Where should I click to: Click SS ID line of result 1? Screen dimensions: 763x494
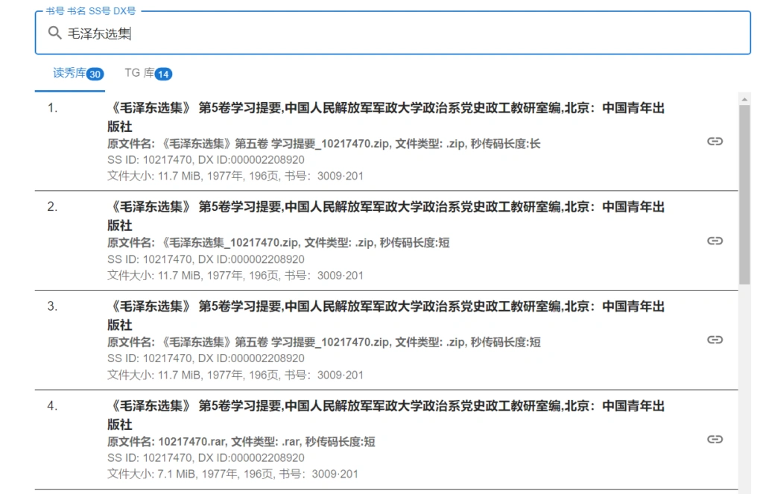[x=206, y=159]
